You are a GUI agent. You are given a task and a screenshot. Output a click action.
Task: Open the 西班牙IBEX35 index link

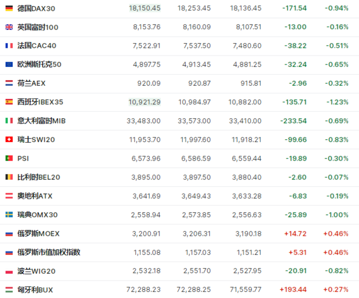40,102
